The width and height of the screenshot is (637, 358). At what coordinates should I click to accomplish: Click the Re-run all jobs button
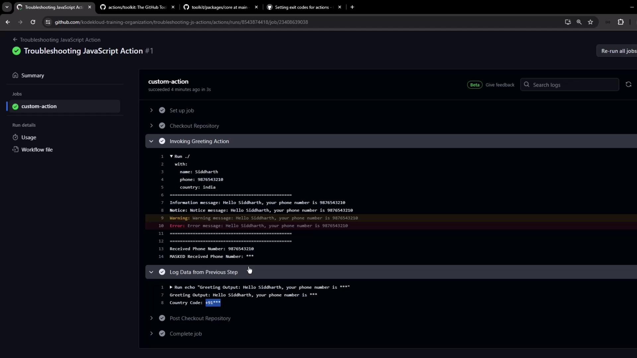[618, 51]
